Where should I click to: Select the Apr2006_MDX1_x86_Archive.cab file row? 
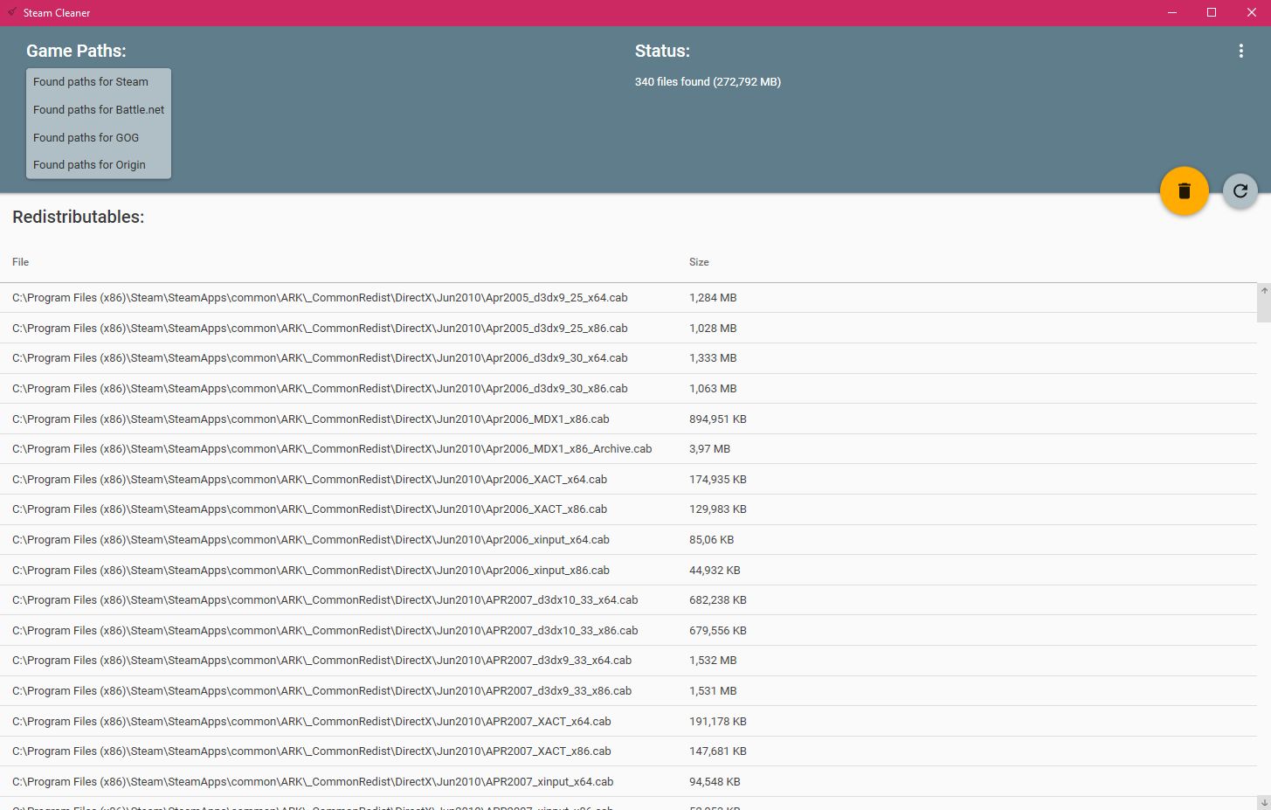click(628, 449)
